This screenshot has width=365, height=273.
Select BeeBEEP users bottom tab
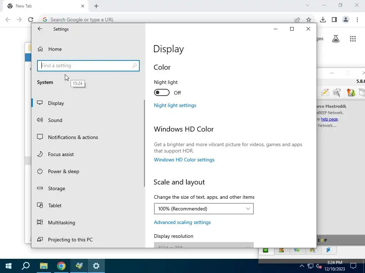[x=281, y=250]
